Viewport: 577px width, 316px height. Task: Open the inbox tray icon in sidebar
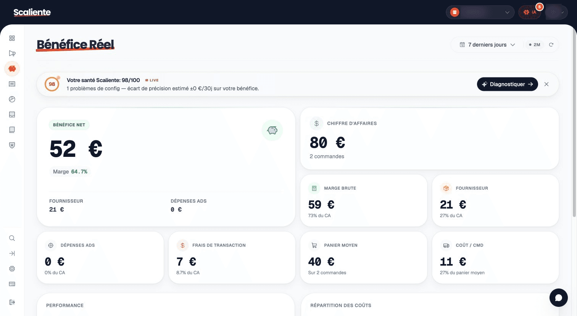[12, 114]
